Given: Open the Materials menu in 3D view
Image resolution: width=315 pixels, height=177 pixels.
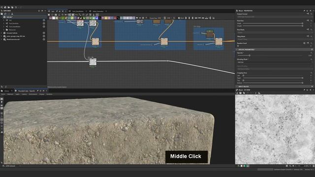Looking at the screenshot, I should (10, 94).
